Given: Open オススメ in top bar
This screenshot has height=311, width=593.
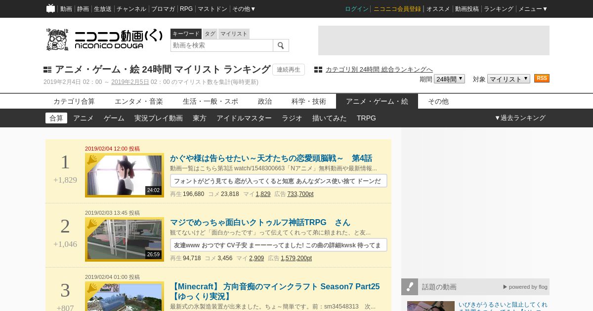Looking at the screenshot, I should 438,9.
